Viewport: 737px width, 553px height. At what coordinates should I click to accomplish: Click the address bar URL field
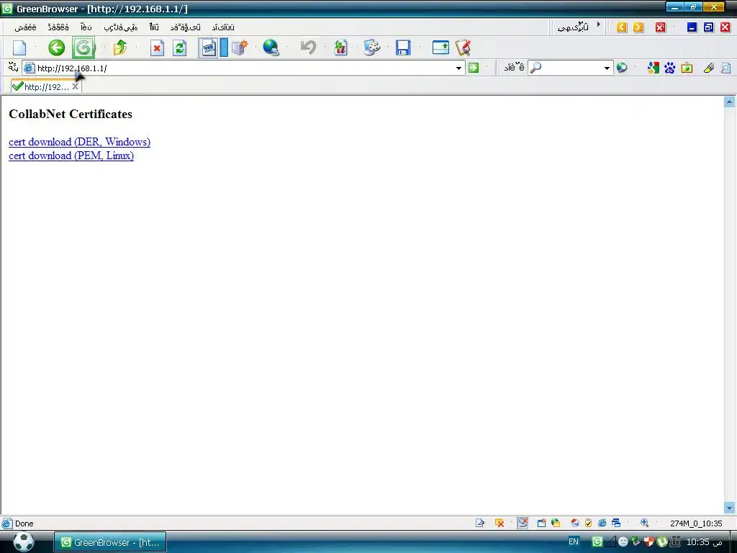pyautogui.click(x=245, y=68)
